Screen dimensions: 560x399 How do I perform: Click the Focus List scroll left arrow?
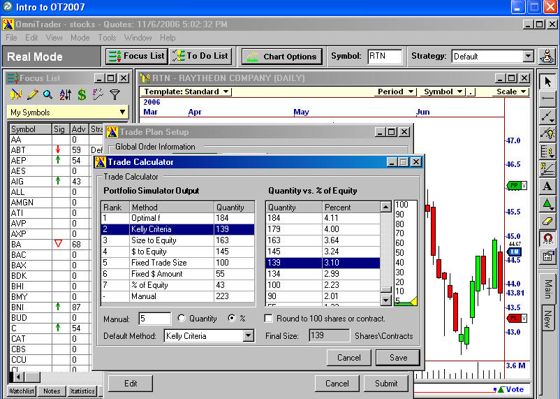[18, 377]
